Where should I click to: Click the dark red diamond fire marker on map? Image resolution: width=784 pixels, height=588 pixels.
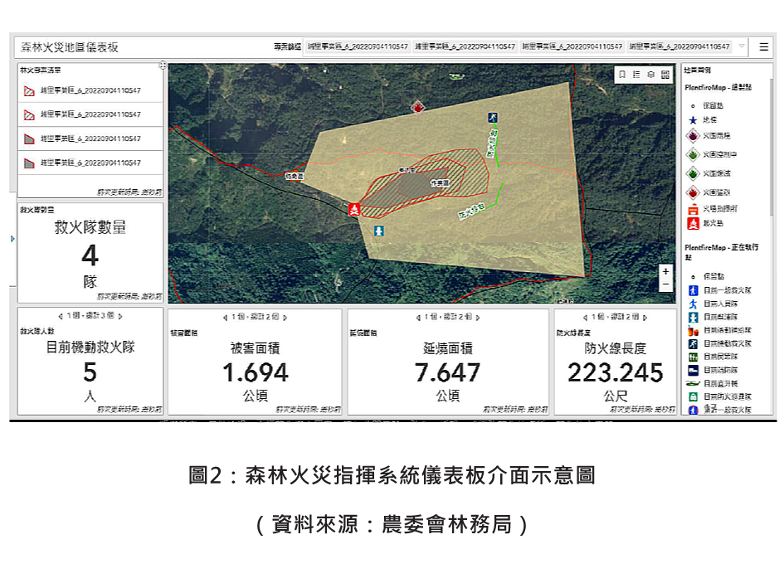click(x=419, y=108)
